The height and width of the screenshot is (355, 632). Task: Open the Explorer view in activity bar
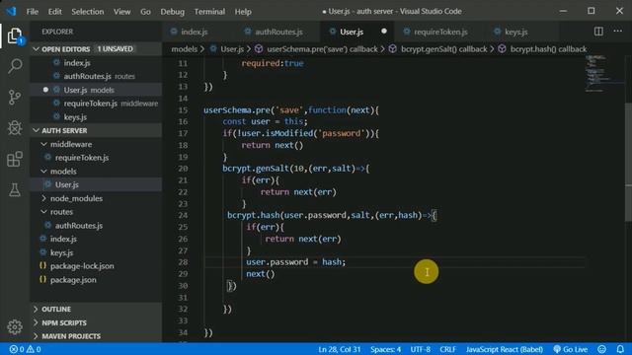pyautogui.click(x=15, y=35)
